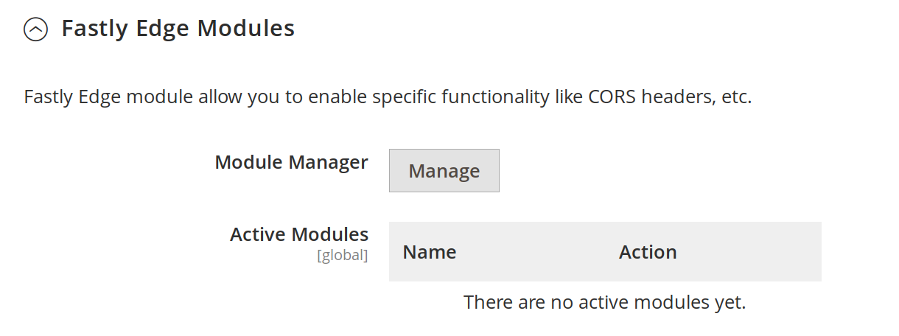Select the Name column header
Image resolution: width=899 pixels, height=336 pixels.
[430, 252]
